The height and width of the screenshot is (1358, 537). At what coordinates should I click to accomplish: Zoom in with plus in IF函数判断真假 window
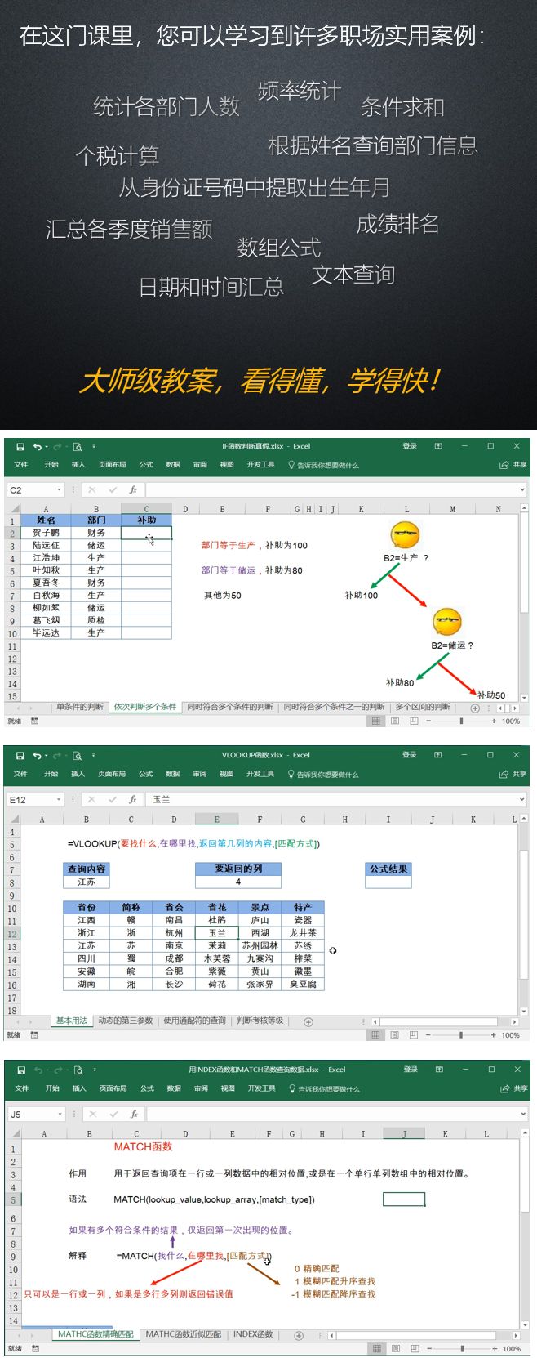coord(494,721)
